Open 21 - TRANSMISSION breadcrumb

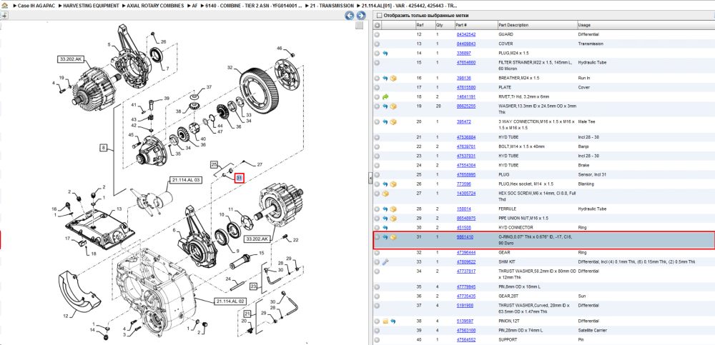click(332, 6)
